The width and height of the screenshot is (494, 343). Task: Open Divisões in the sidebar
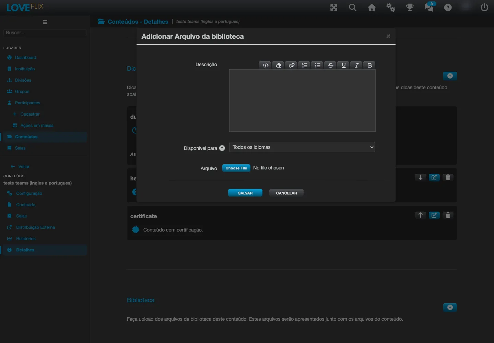pos(23,80)
